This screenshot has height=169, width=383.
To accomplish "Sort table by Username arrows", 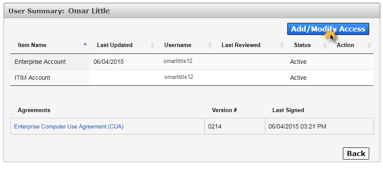I will tap(210, 45).
